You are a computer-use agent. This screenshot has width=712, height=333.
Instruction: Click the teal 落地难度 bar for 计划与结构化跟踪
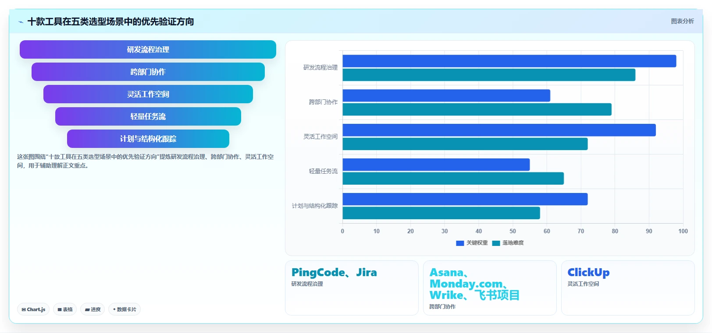[441, 213]
